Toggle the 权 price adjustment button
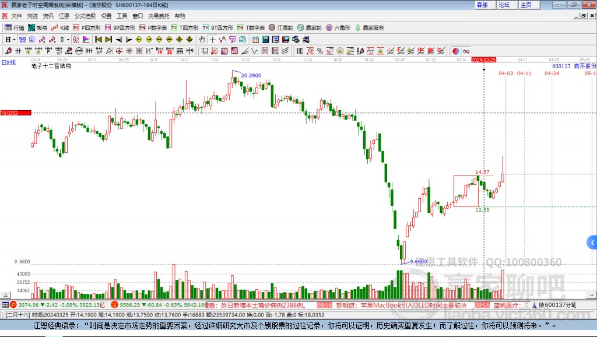The width and height of the screenshot is (597, 337). click(x=76, y=40)
